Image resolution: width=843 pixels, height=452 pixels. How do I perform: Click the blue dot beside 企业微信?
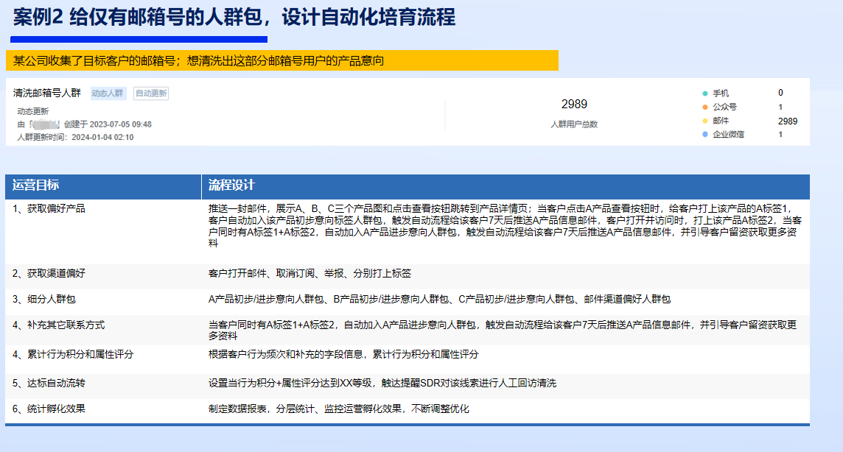(x=704, y=134)
